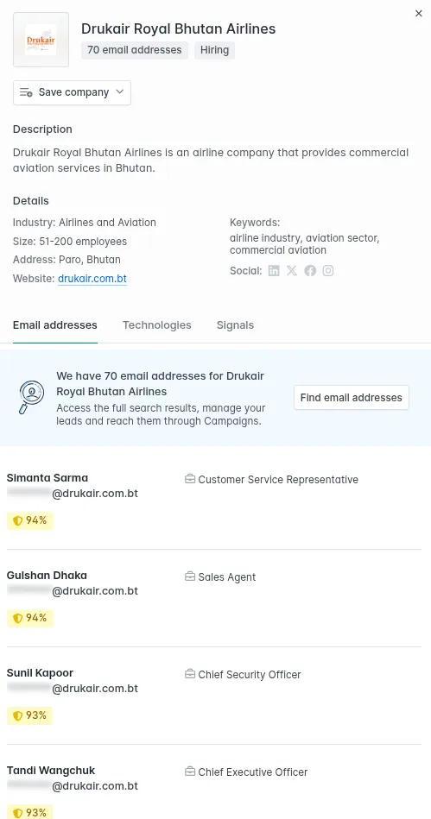Open the LinkedIn social icon
Image resolution: width=431 pixels, height=819 pixels.
tap(274, 271)
